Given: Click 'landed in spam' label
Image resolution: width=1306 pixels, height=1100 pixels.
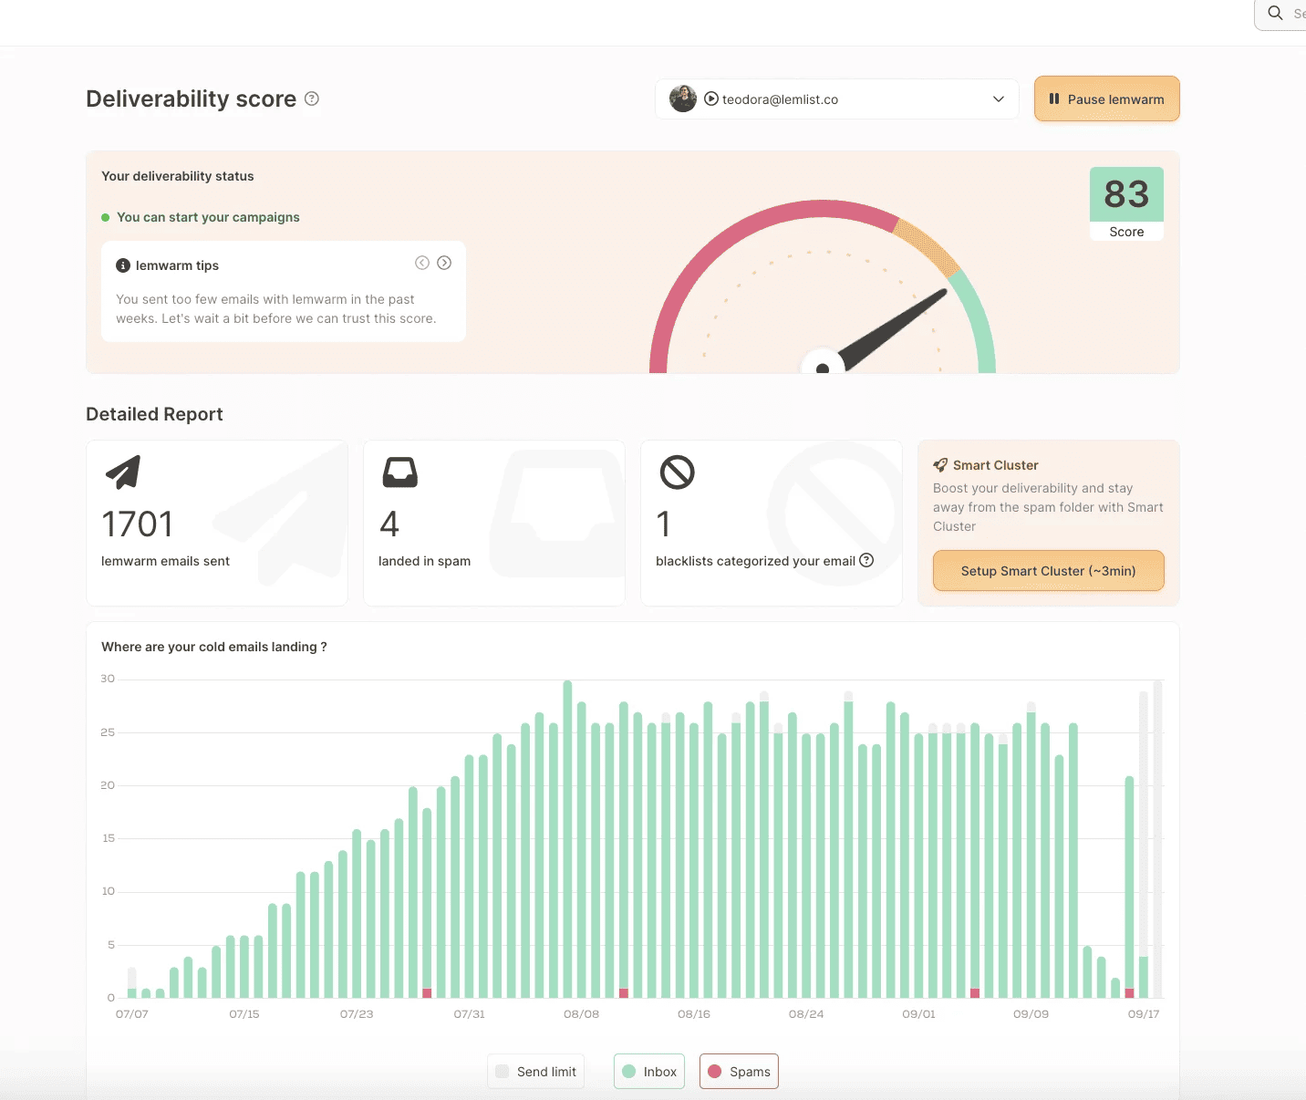Looking at the screenshot, I should 424,561.
